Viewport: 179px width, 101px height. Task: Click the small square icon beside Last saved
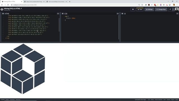pyautogui.click(x=149, y=100)
